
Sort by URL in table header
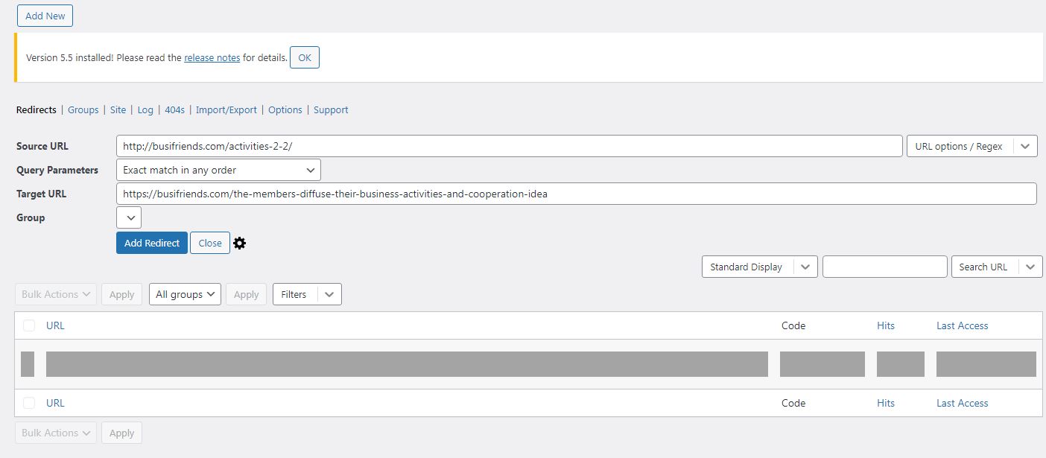55,325
